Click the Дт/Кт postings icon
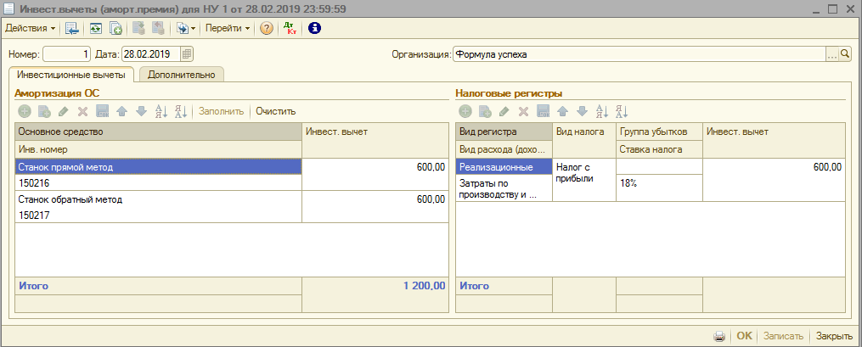Image resolution: width=862 pixels, height=347 pixels. pos(290,28)
